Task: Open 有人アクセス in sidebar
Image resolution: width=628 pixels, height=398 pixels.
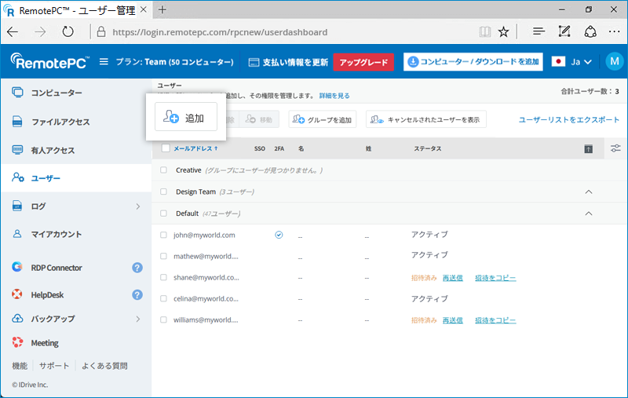Action: tap(53, 150)
